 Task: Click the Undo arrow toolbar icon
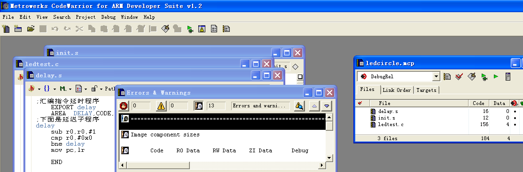(55, 29)
